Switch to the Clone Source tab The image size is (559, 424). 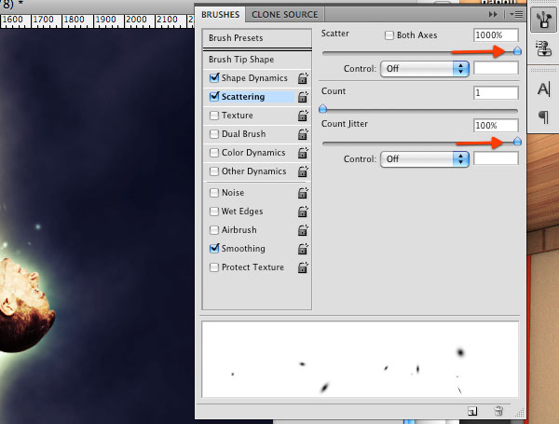coord(285,15)
